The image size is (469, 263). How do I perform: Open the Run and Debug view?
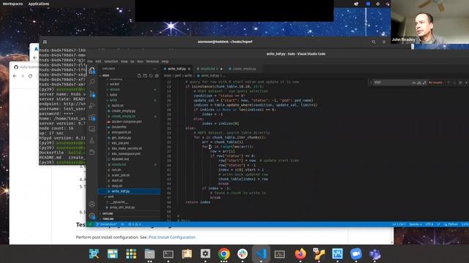[92, 105]
